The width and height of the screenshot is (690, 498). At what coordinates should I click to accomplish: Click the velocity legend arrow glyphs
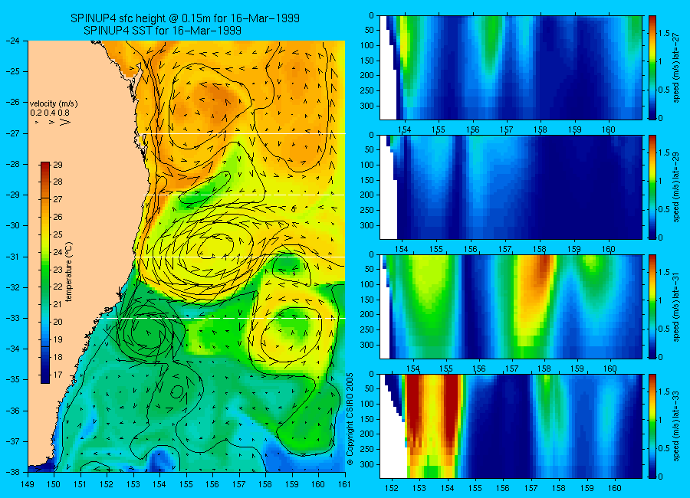[x=53, y=122]
